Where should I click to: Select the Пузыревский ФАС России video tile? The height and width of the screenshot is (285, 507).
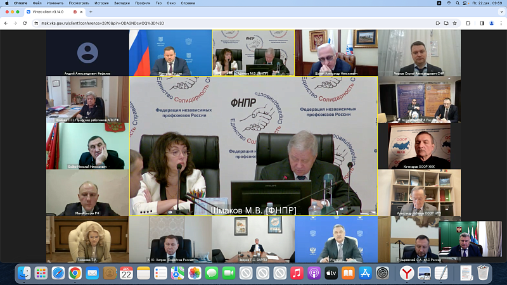pos(408,239)
